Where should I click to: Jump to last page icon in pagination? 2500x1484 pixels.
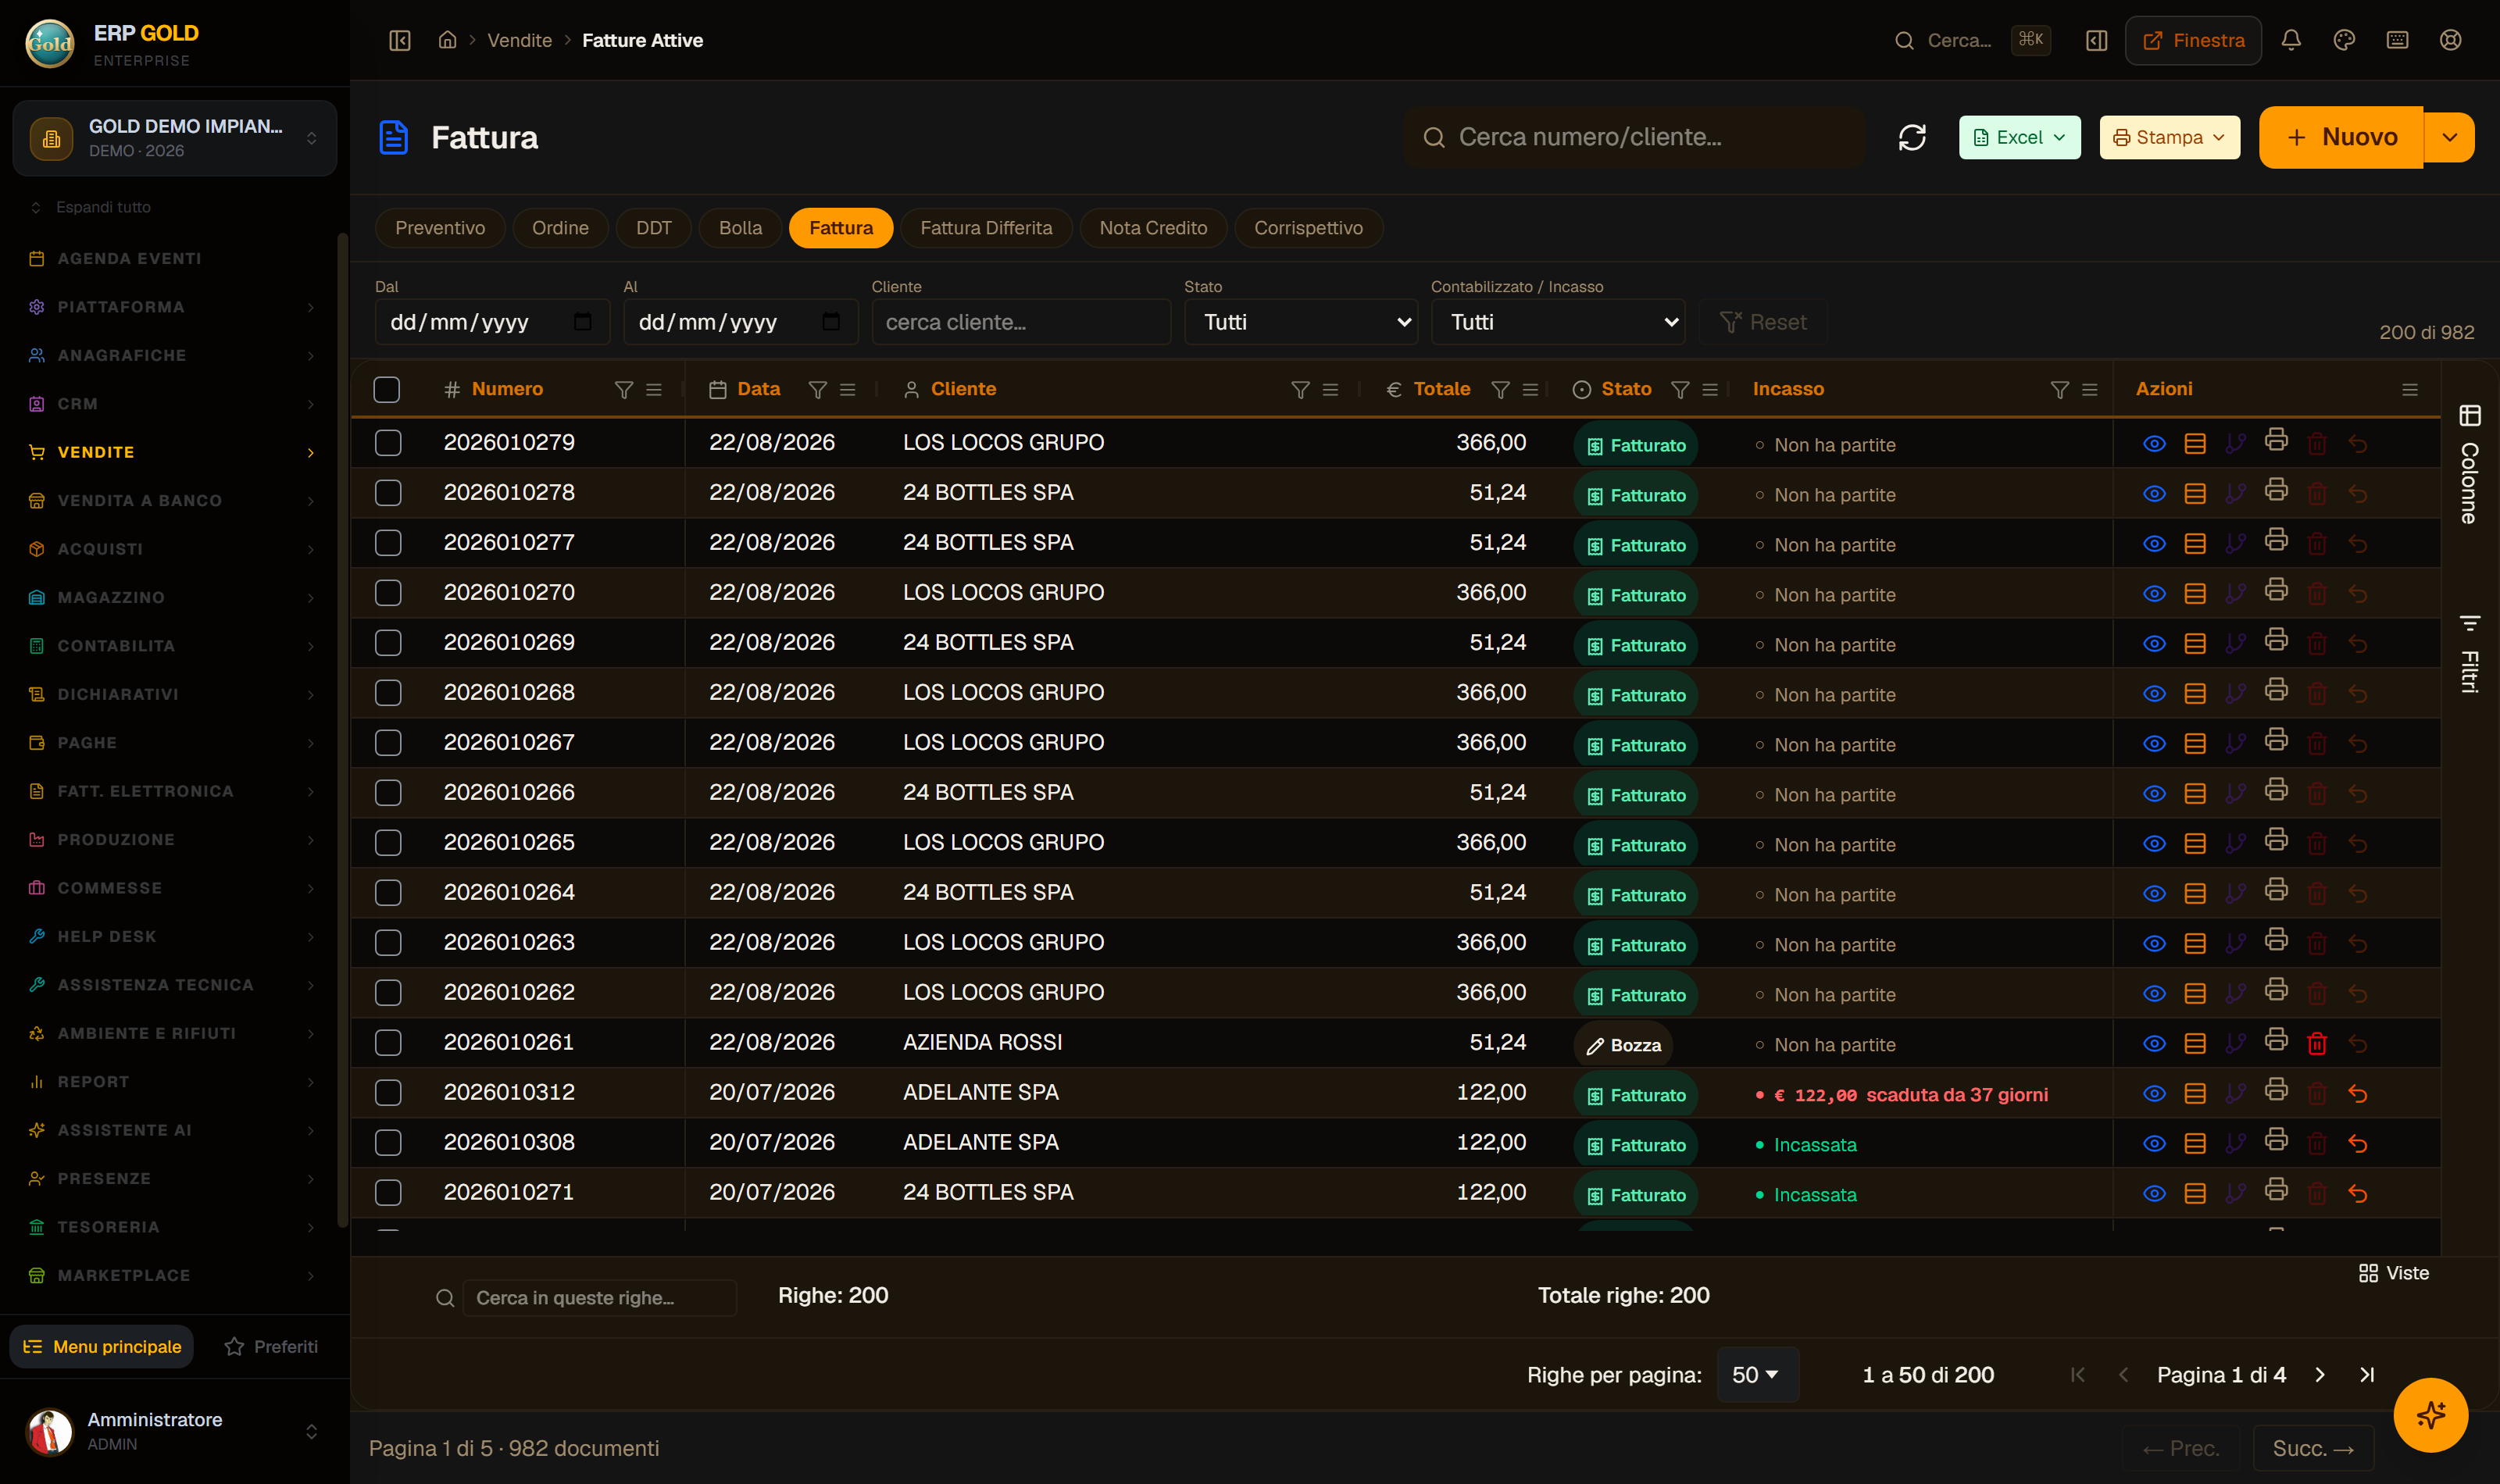pos(2366,1374)
